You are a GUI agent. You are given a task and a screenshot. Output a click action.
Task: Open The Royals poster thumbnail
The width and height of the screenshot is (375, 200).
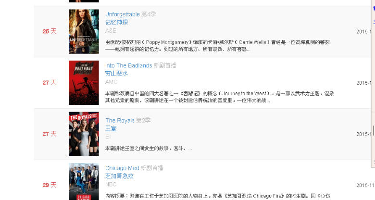click(84, 134)
